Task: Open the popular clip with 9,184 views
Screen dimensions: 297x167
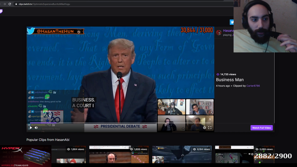Action: tap(182, 154)
